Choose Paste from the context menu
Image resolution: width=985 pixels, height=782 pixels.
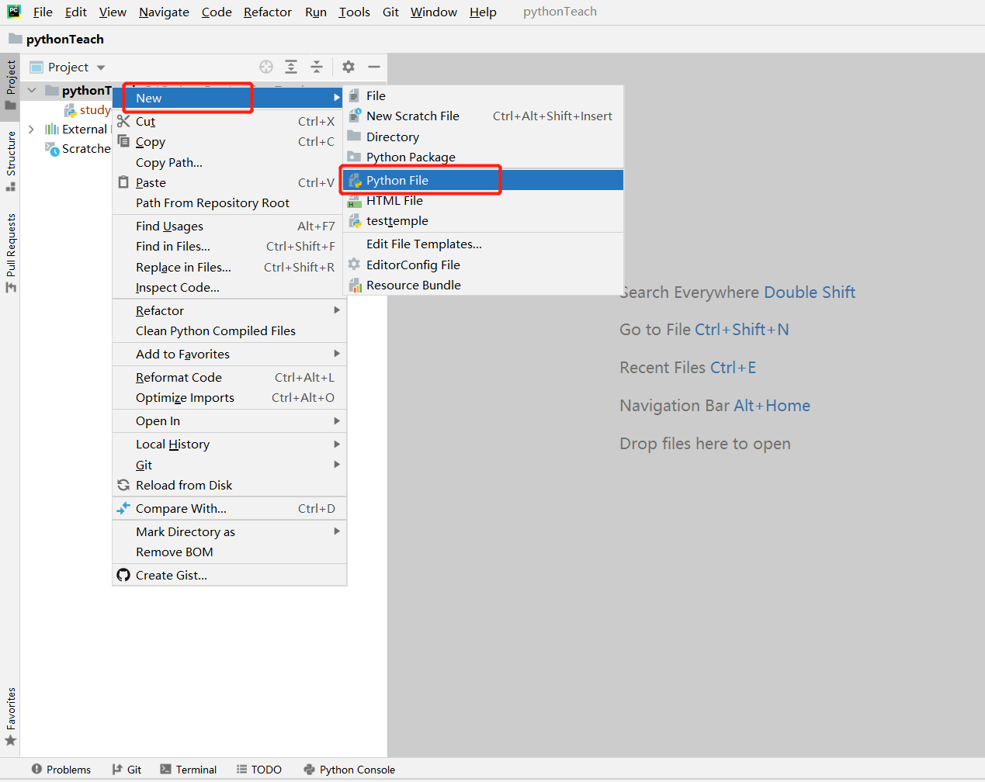tap(228, 182)
